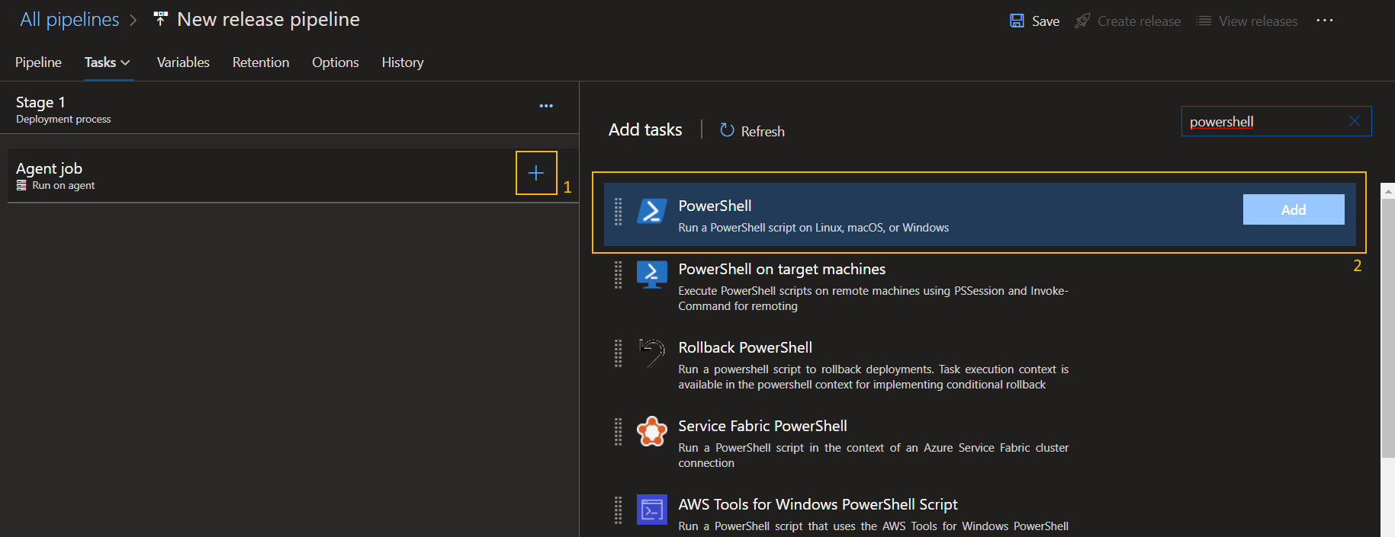
Task: Open Stage 1 more options ellipsis
Action: 546,106
